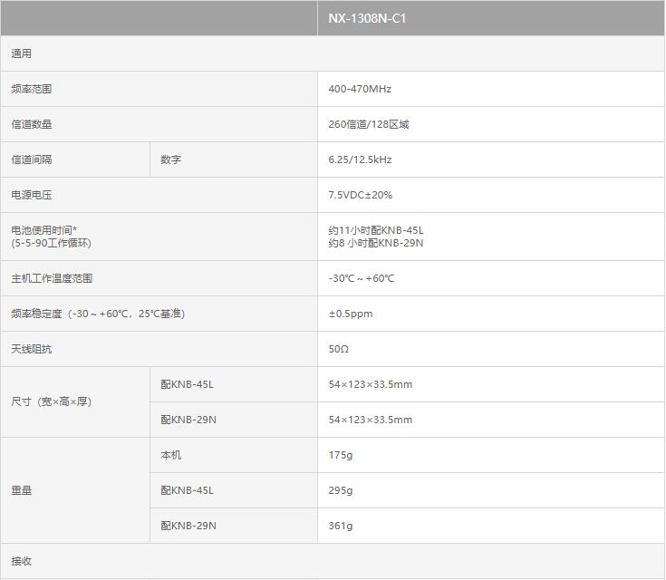This screenshot has width=666, height=580.
Task: Click the (5-5-90工作循环) note text
Action: (x=51, y=243)
